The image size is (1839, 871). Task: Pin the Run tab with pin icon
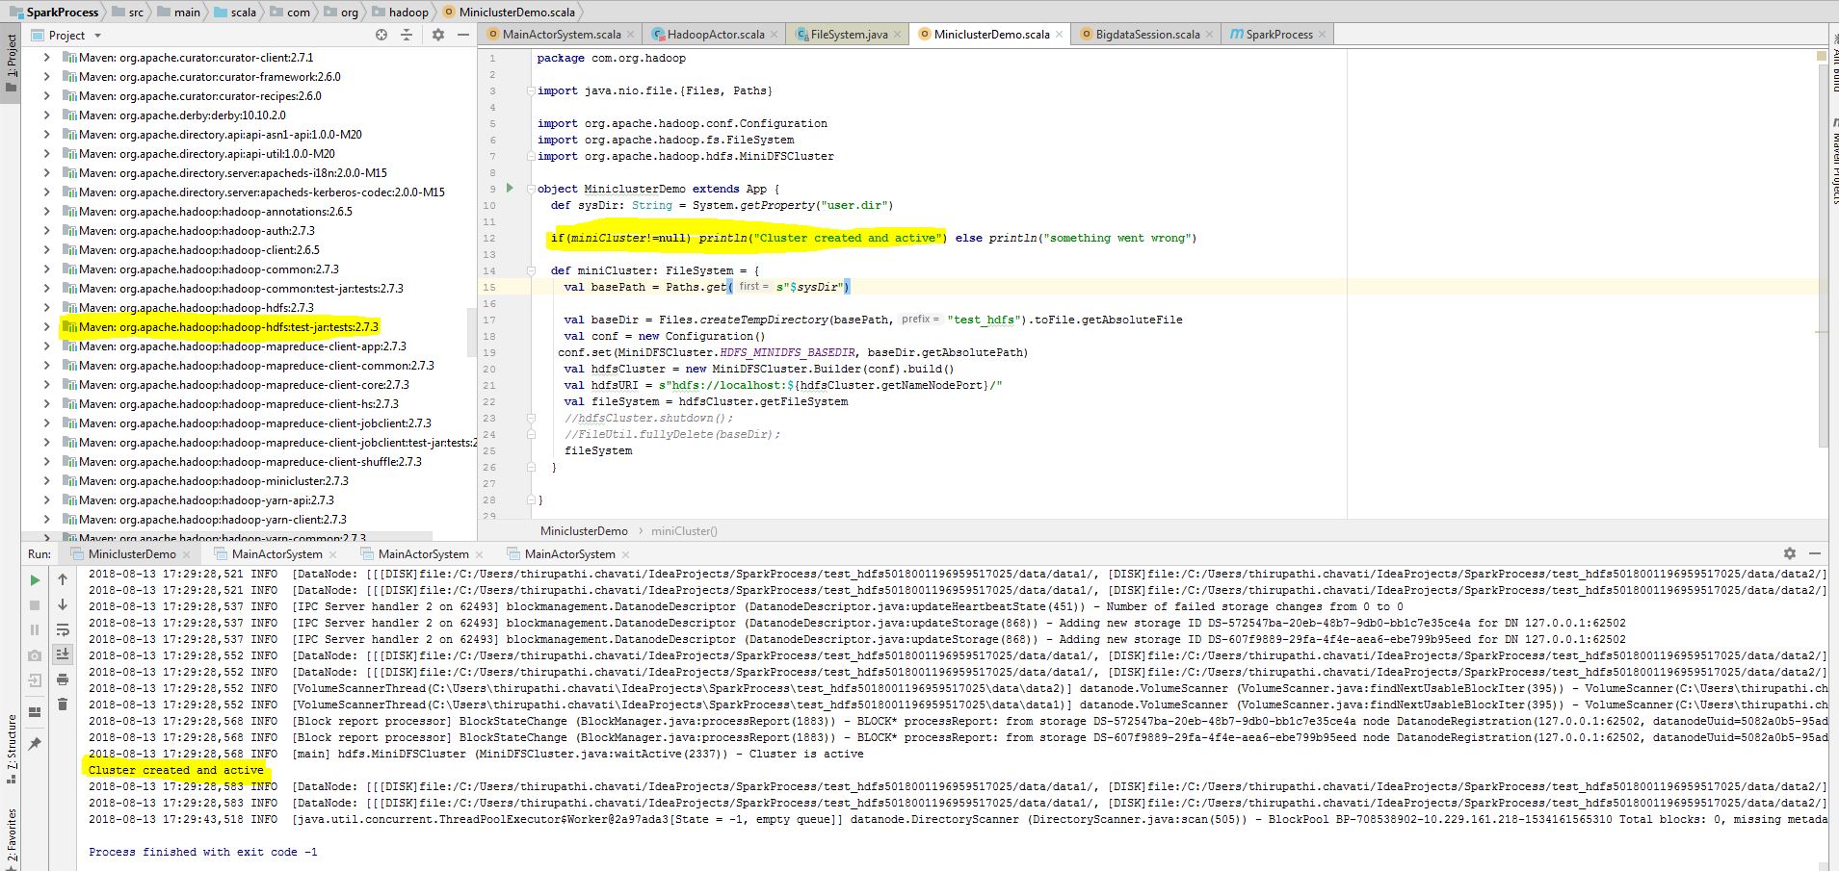(x=35, y=743)
